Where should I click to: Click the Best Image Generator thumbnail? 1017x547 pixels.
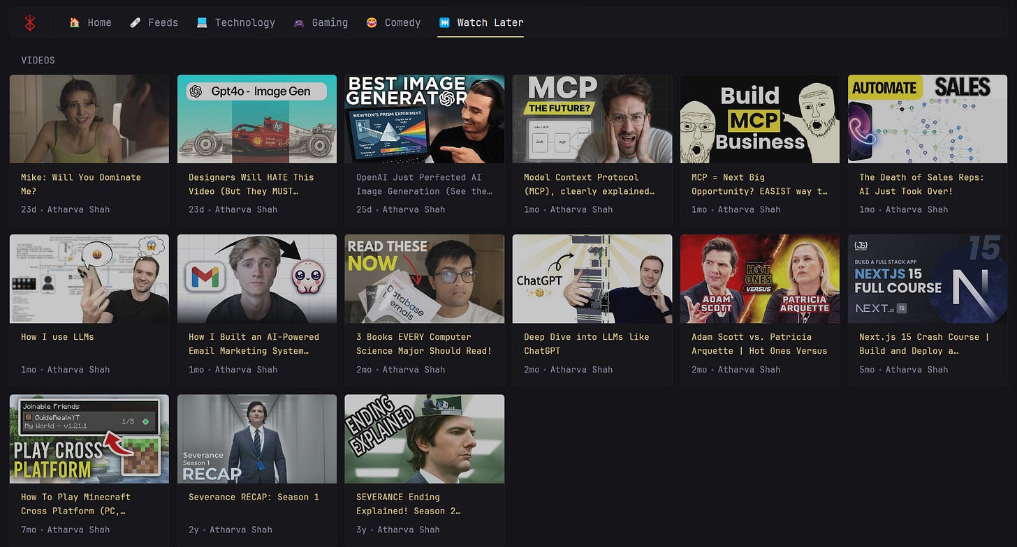(425, 119)
